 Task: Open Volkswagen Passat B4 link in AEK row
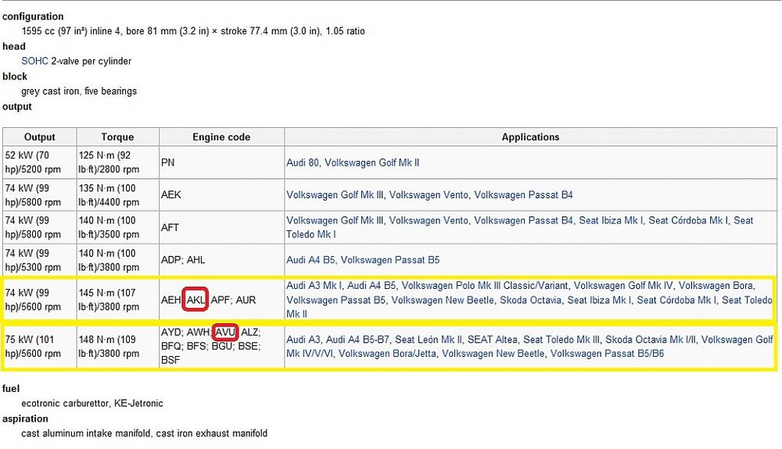pyautogui.click(x=524, y=195)
